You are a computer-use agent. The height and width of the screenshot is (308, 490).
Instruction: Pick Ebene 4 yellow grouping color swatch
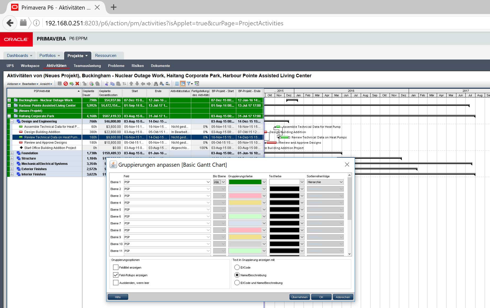(245, 202)
